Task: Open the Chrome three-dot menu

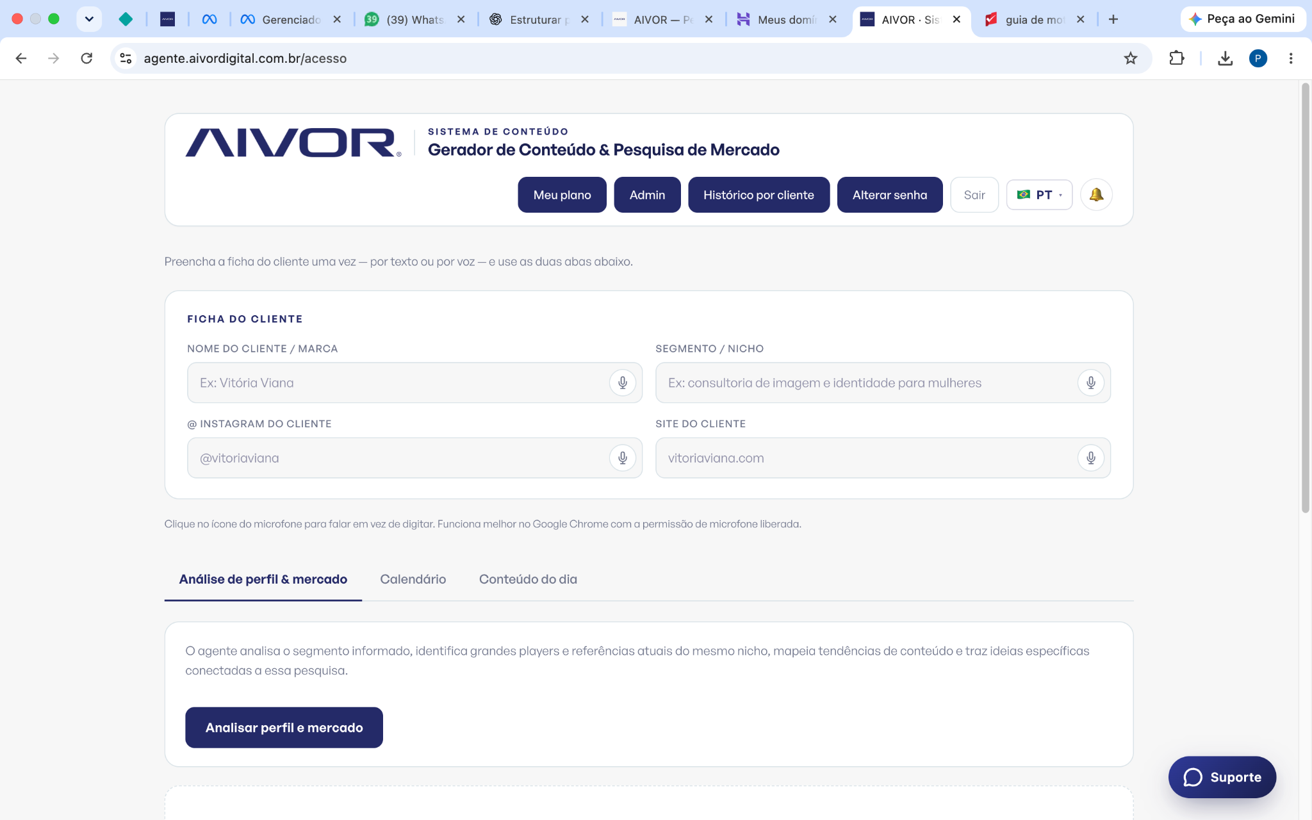Action: 1291,58
